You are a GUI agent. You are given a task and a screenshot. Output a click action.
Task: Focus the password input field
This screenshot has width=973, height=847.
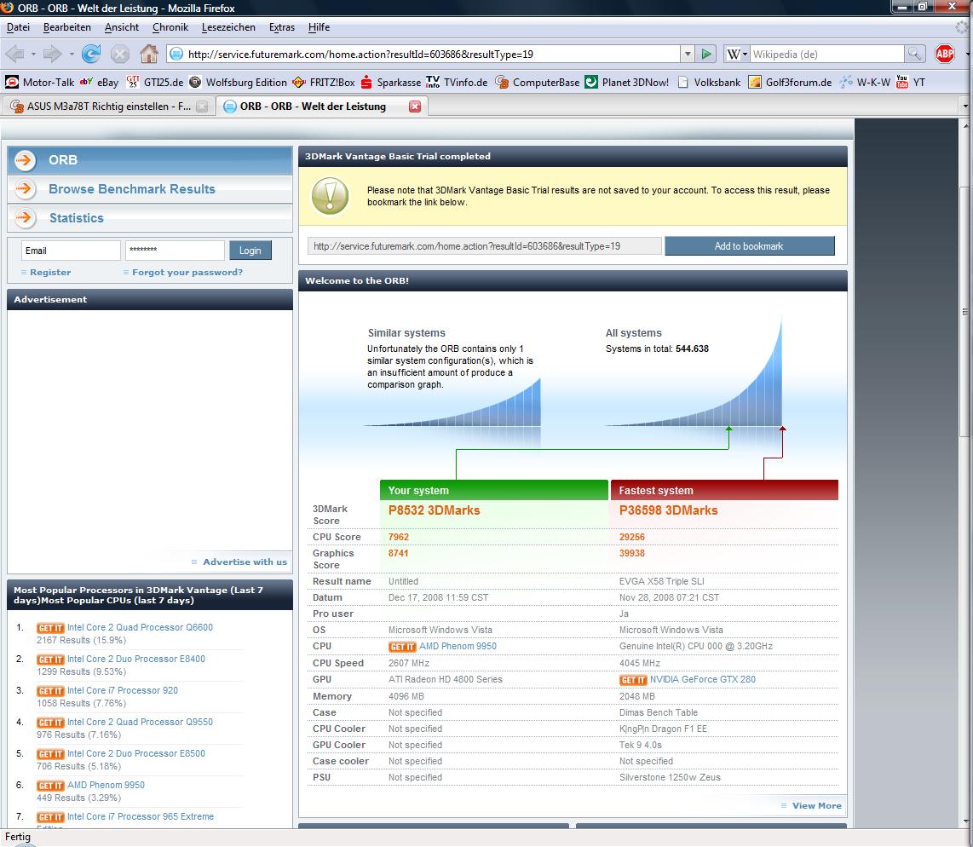(x=175, y=251)
